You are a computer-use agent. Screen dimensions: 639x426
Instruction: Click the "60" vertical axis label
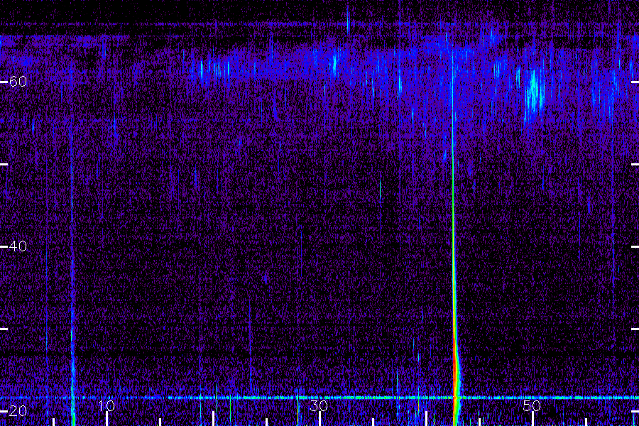[18, 82]
